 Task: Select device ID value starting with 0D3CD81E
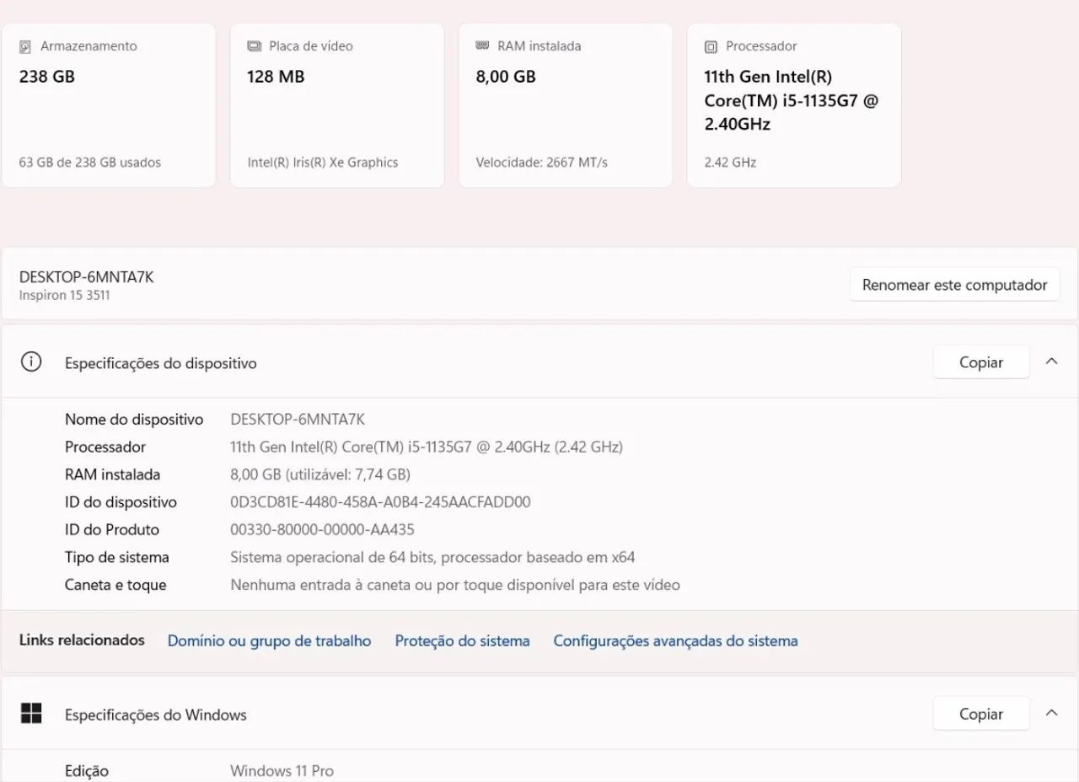click(x=381, y=502)
